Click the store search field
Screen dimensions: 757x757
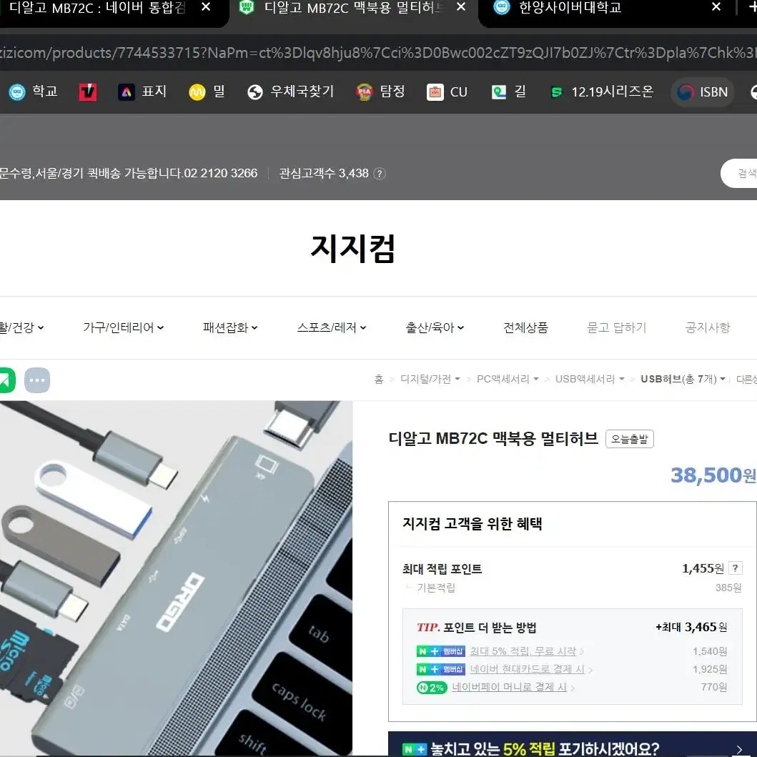coord(738,173)
